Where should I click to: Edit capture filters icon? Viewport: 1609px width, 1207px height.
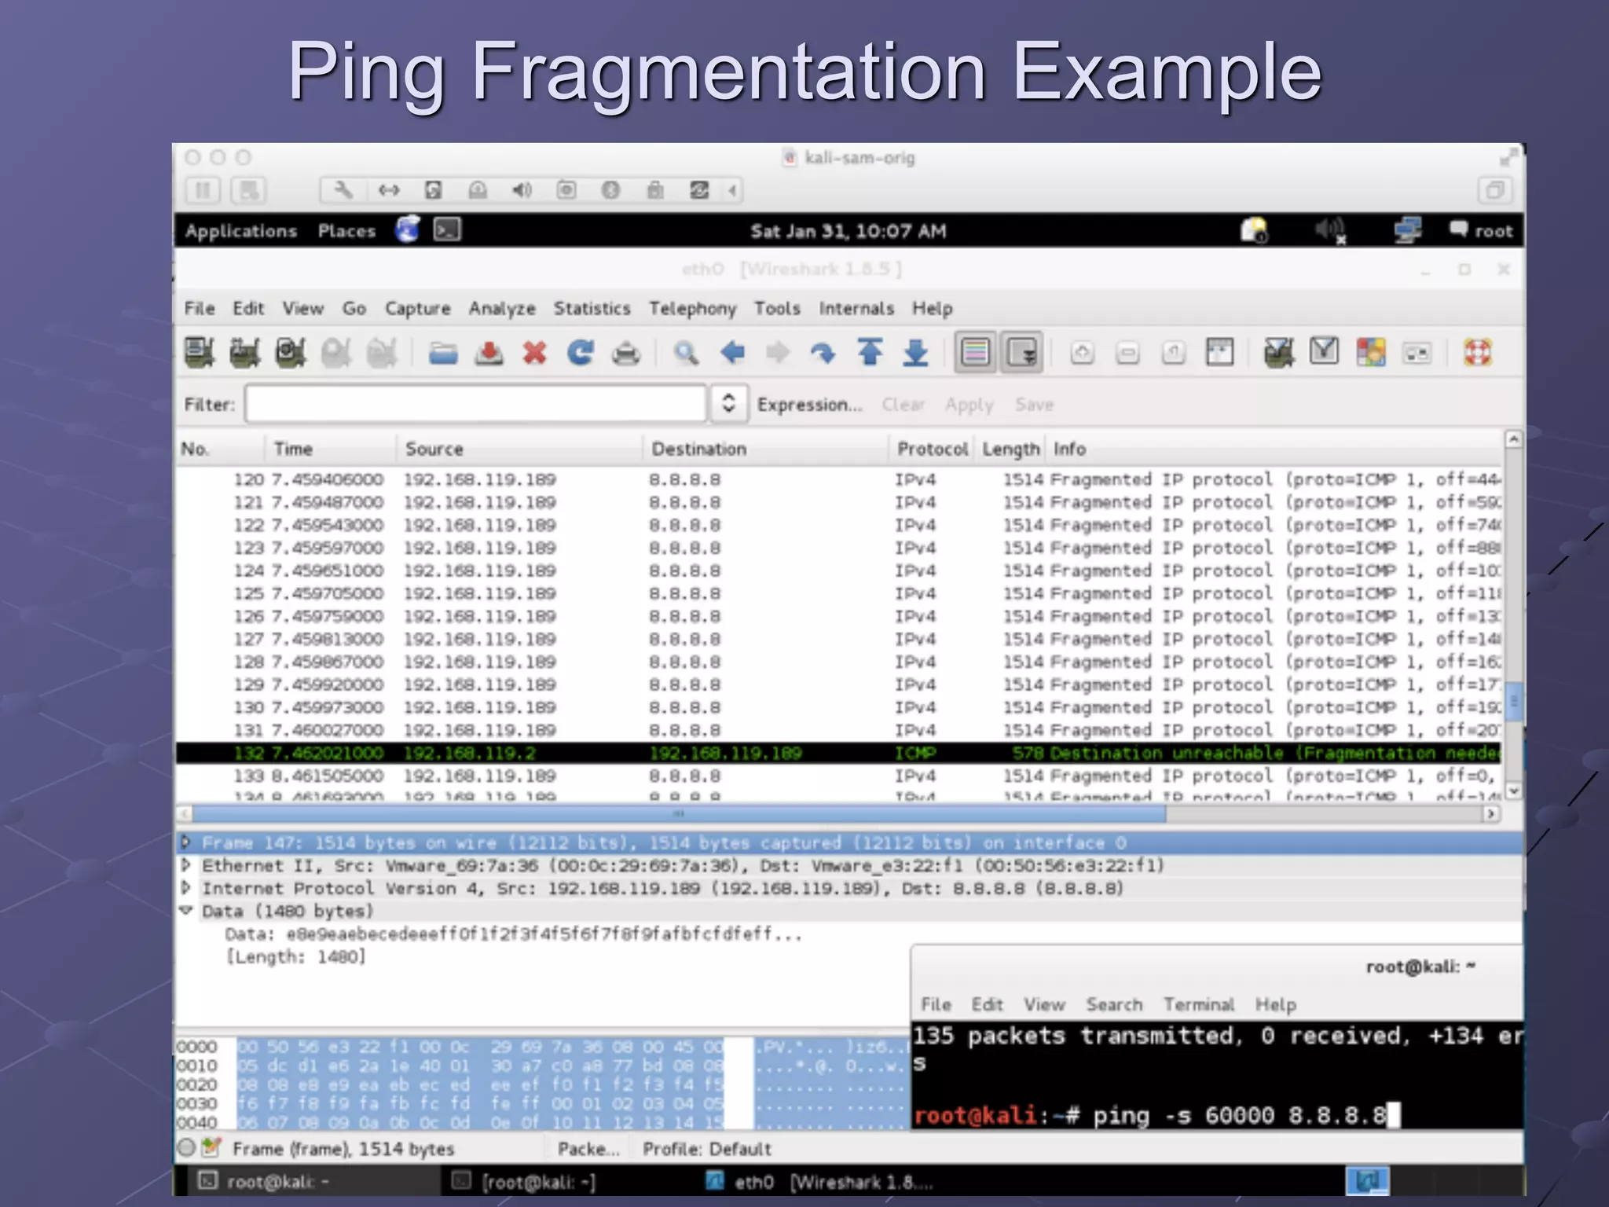coord(1279,353)
